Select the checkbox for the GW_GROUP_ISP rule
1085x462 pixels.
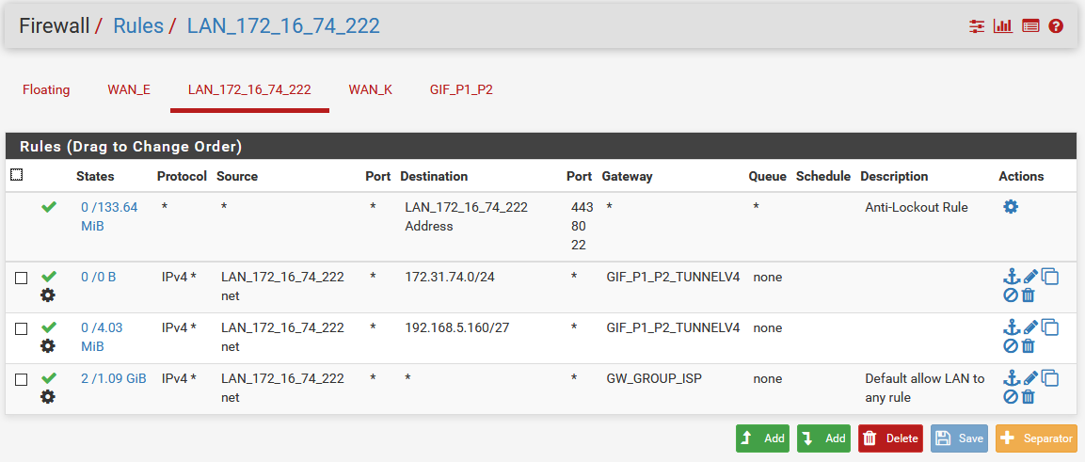click(21, 379)
